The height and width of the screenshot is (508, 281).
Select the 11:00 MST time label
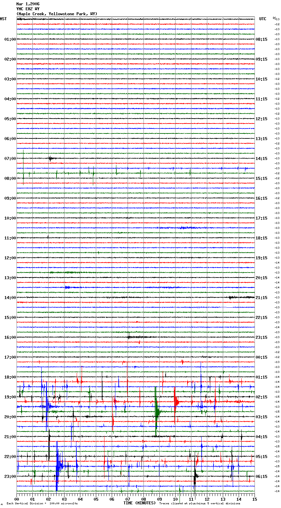click(x=10, y=238)
